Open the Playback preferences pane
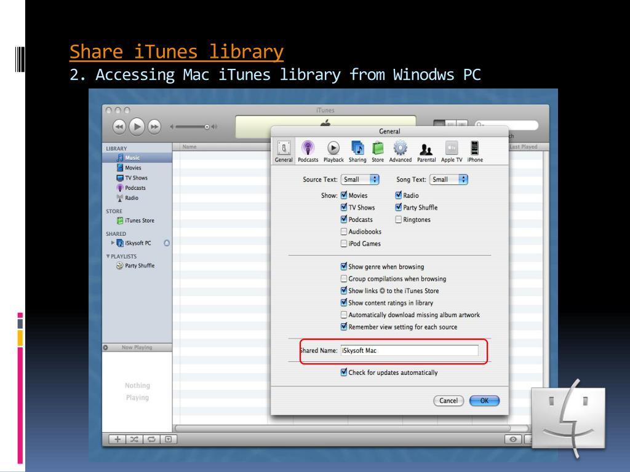The height and width of the screenshot is (472, 630). pyautogui.click(x=333, y=151)
